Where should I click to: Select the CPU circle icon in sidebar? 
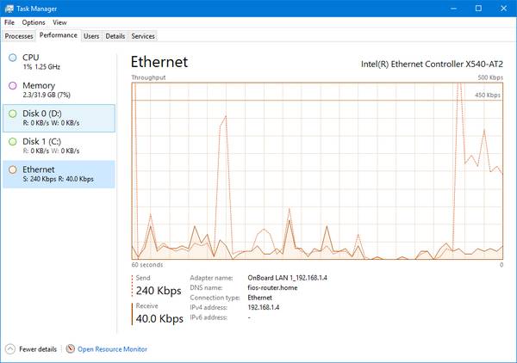12,57
